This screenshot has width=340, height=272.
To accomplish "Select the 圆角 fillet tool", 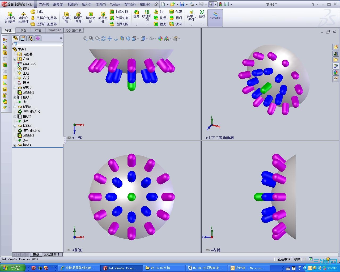I will (136, 14).
